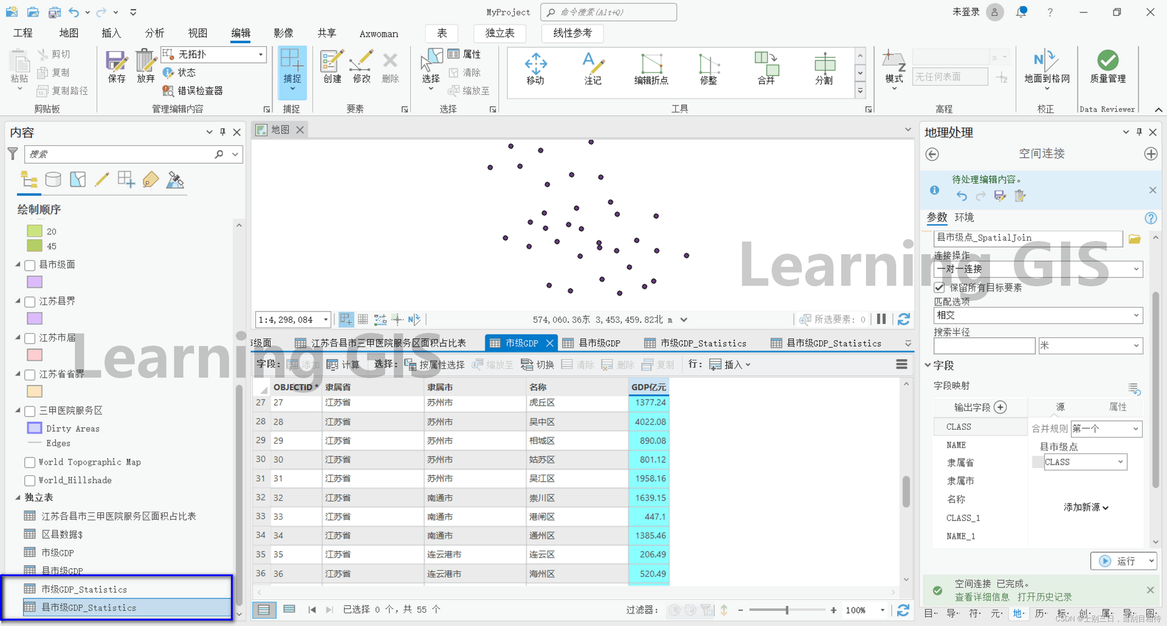
Task: Uncheck 保留所有目标要素 option
Action: [x=939, y=288]
